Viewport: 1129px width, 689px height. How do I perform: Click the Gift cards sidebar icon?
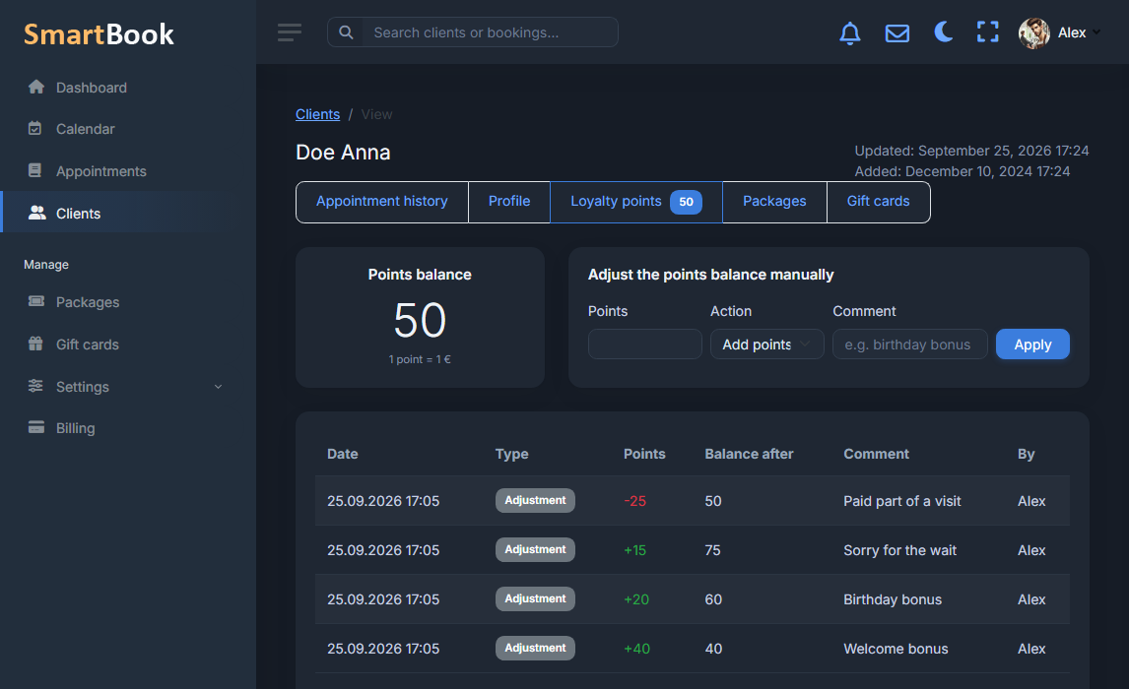point(35,344)
